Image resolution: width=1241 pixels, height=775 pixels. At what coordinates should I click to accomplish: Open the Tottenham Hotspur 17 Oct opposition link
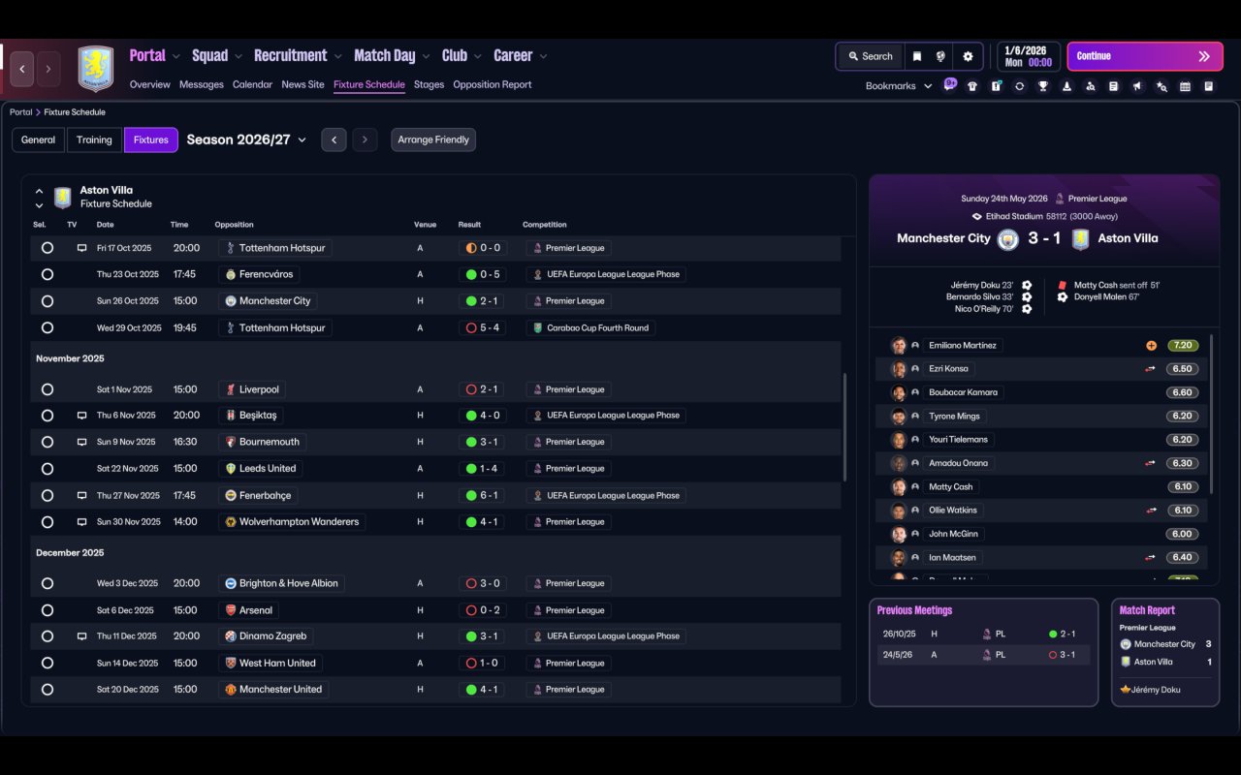point(274,248)
